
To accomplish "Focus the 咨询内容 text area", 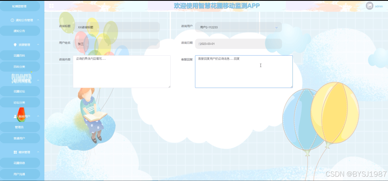I will [x=122, y=72].
